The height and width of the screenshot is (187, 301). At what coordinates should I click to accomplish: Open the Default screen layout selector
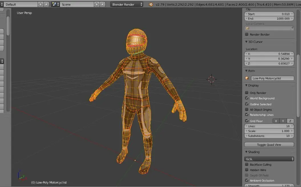click(x=2, y=4)
